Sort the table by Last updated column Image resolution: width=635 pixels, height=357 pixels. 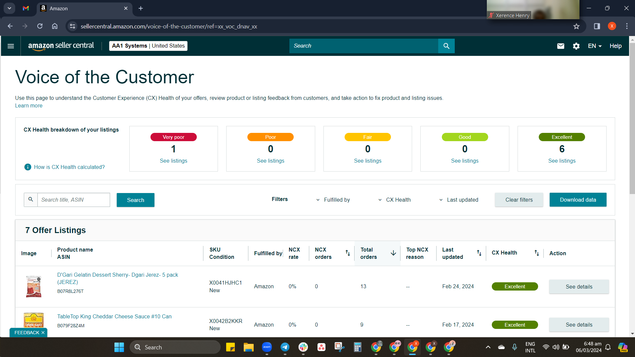[479, 253]
